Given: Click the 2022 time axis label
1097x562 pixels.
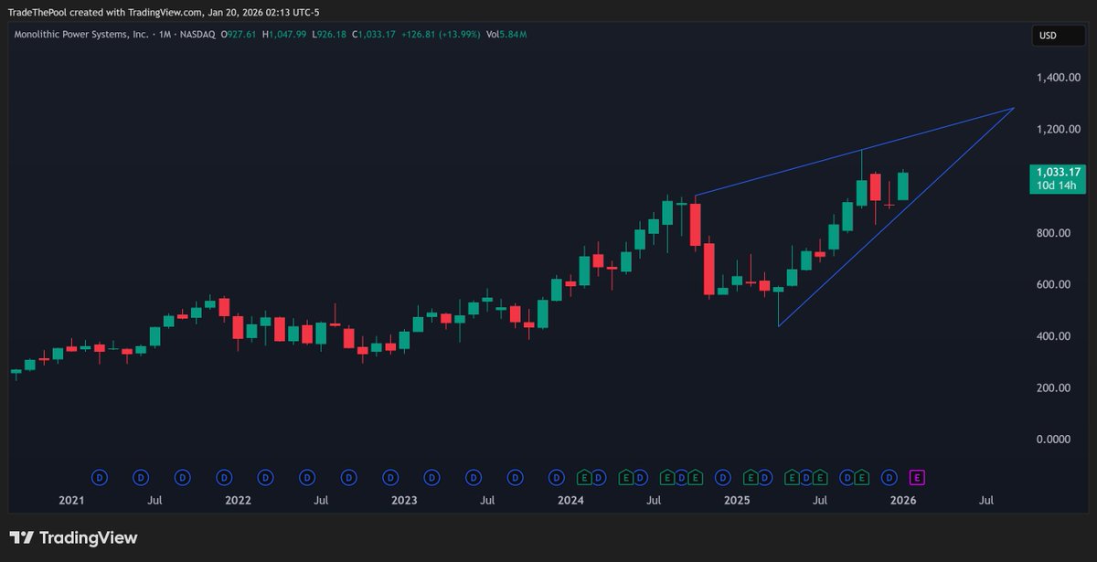Looking at the screenshot, I should [x=238, y=501].
